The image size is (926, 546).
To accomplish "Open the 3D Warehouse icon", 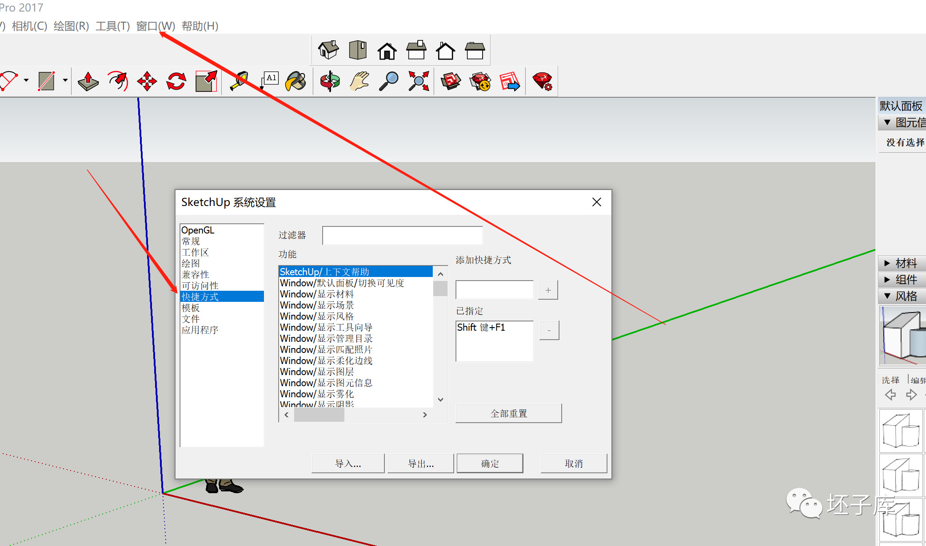I will tap(451, 81).
